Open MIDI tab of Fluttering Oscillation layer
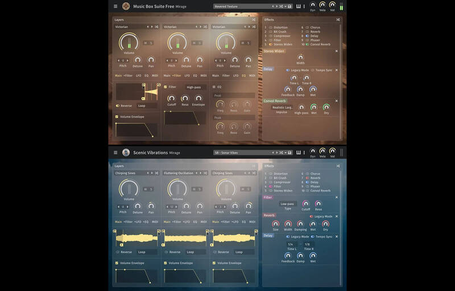This screenshot has width=455, height=291. [x=204, y=222]
